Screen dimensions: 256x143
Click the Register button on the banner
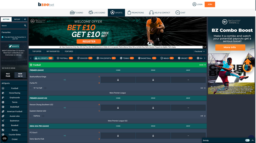click(x=89, y=42)
